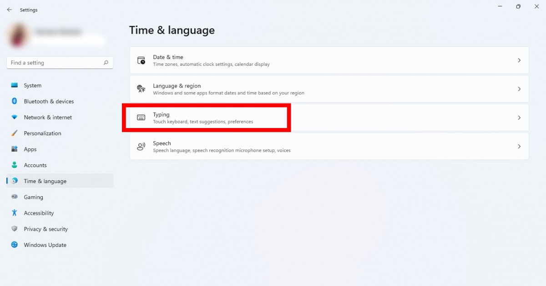Open Personalization via its paintbrush icon
Screen dimensions: 546x286
15,133
